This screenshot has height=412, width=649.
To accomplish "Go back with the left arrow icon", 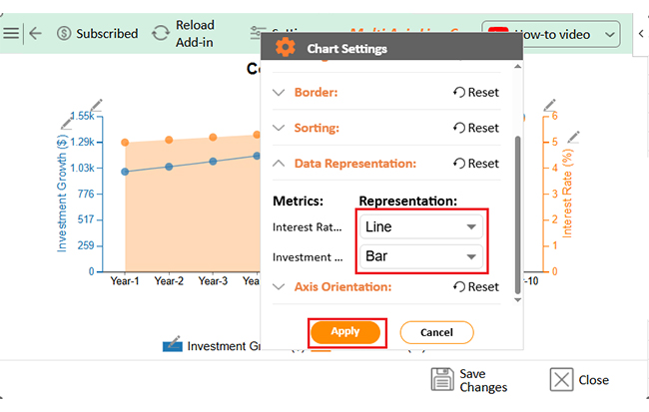I will pos(36,33).
